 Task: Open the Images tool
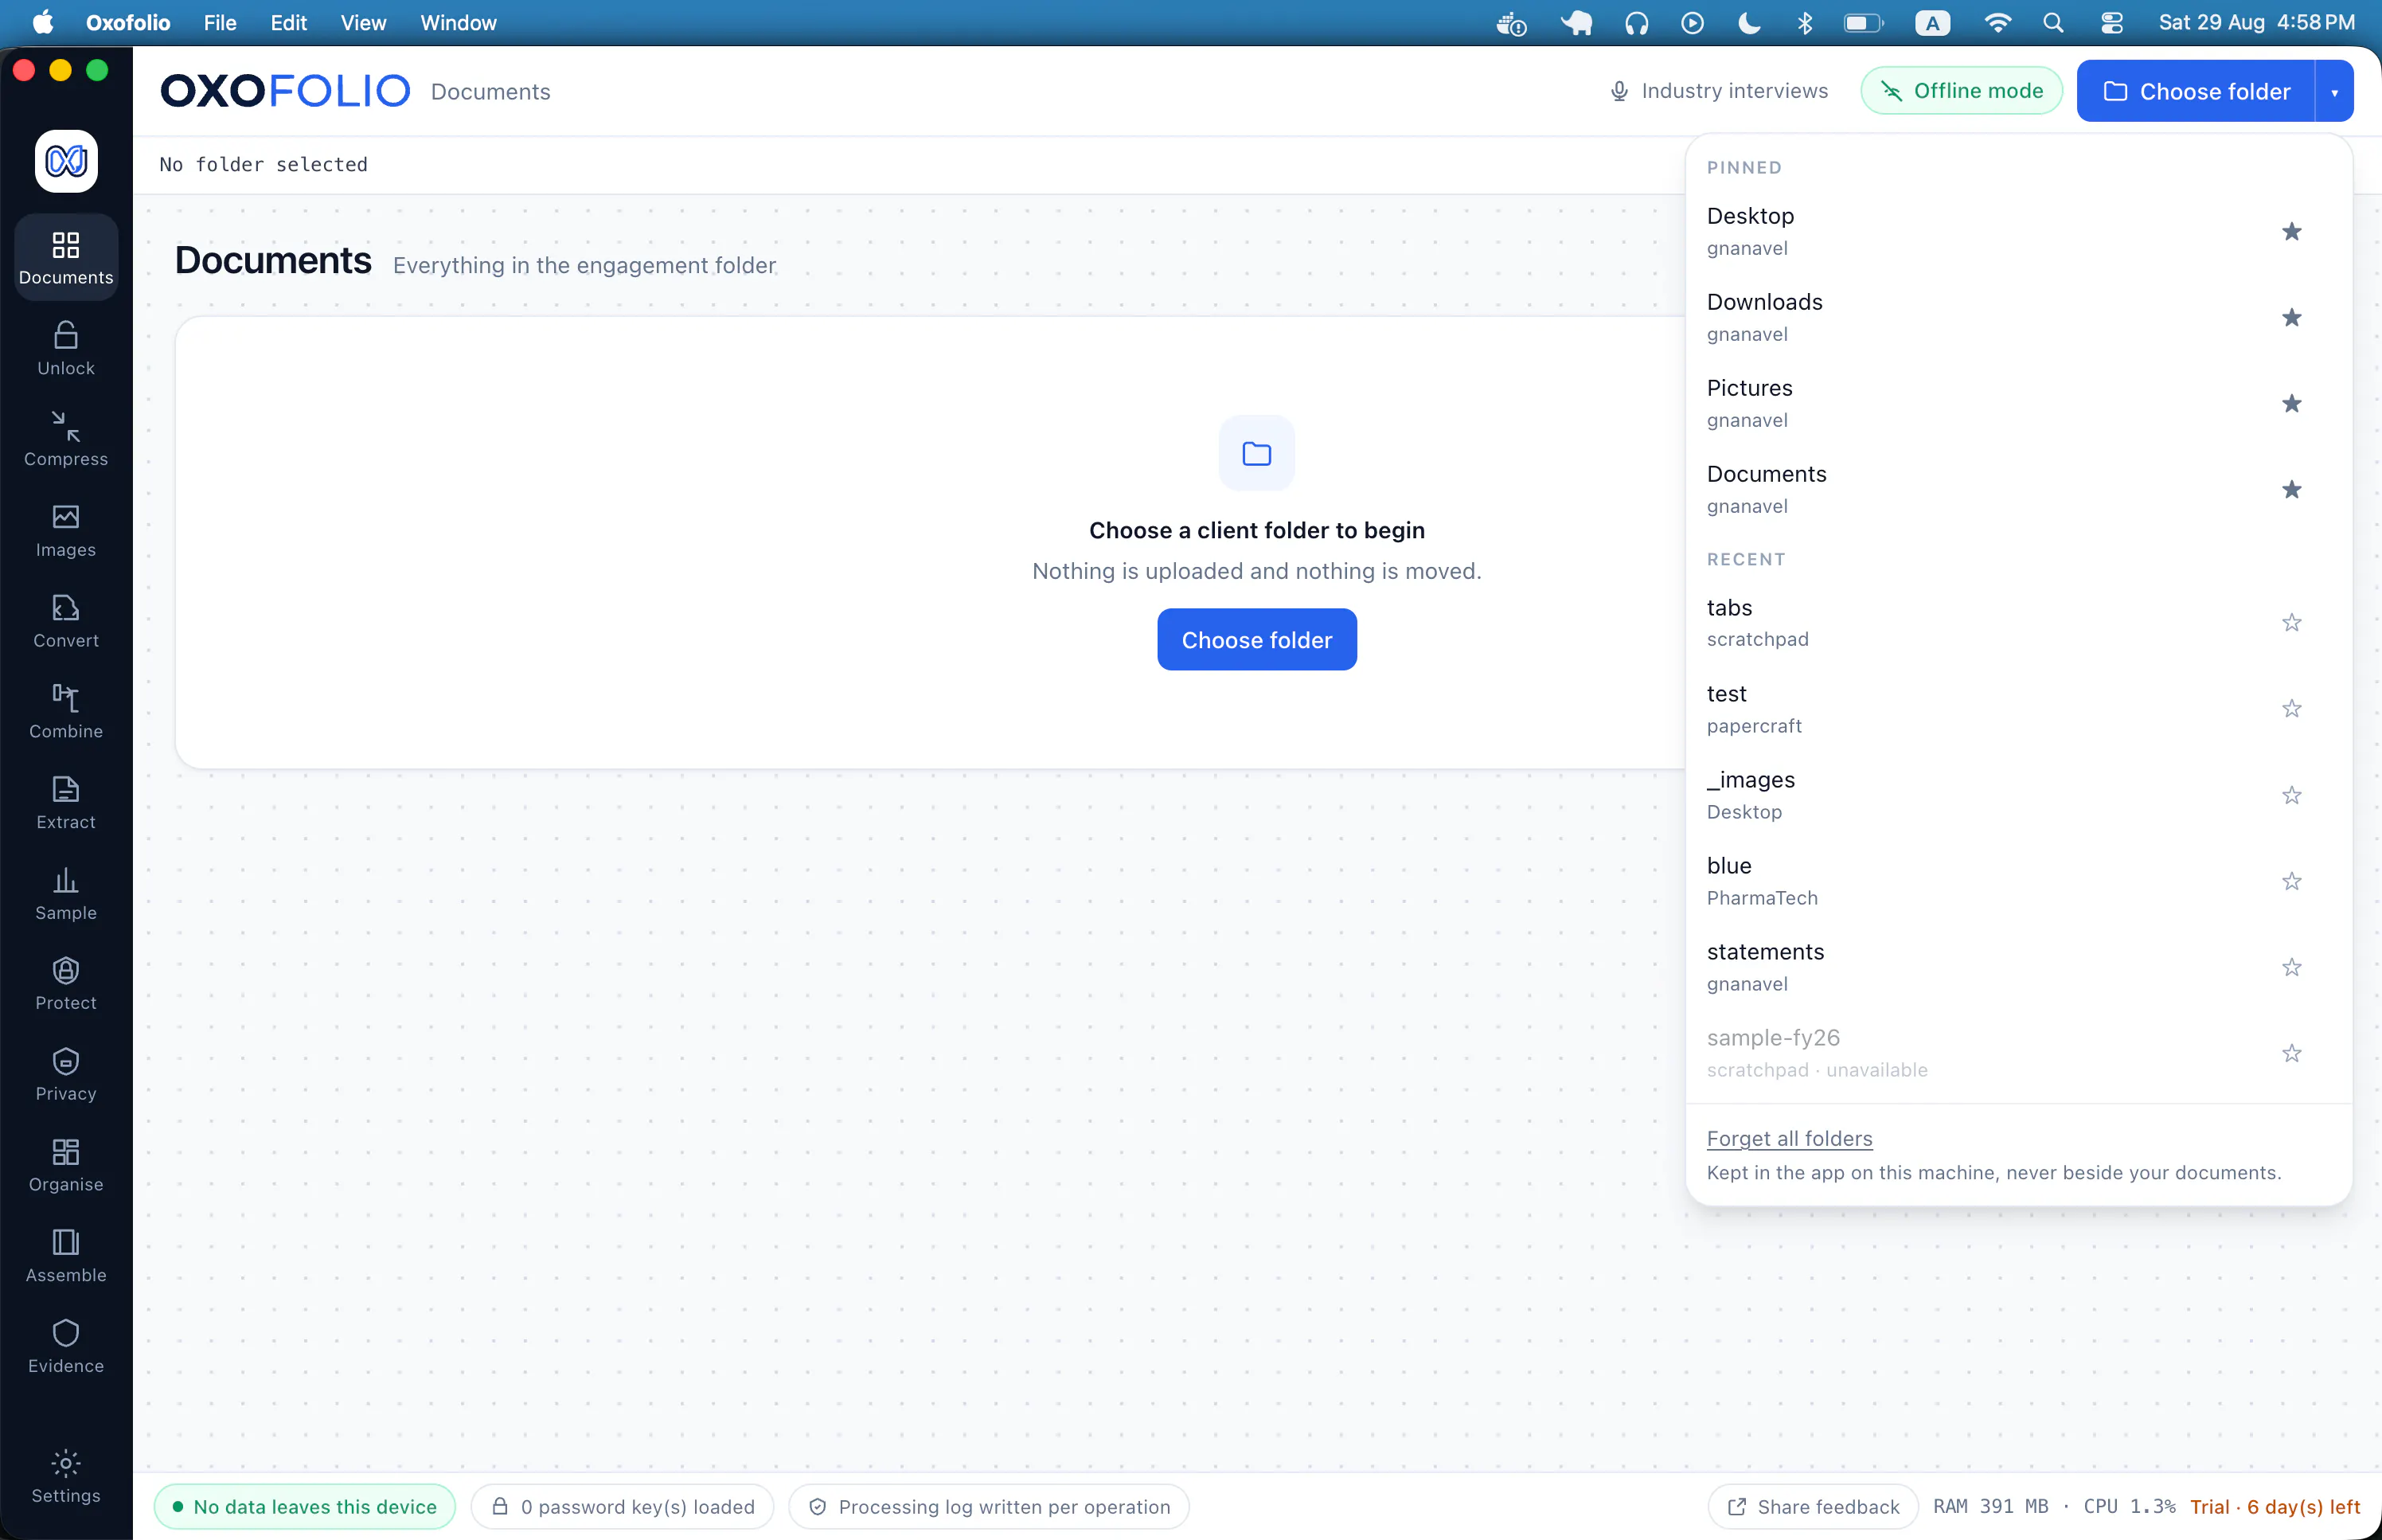(66, 531)
